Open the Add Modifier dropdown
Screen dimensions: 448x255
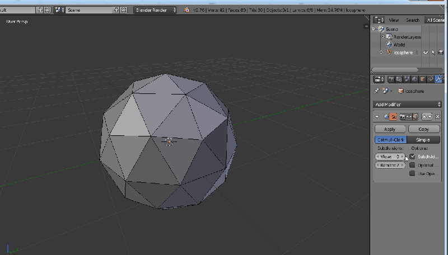tap(408, 105)
